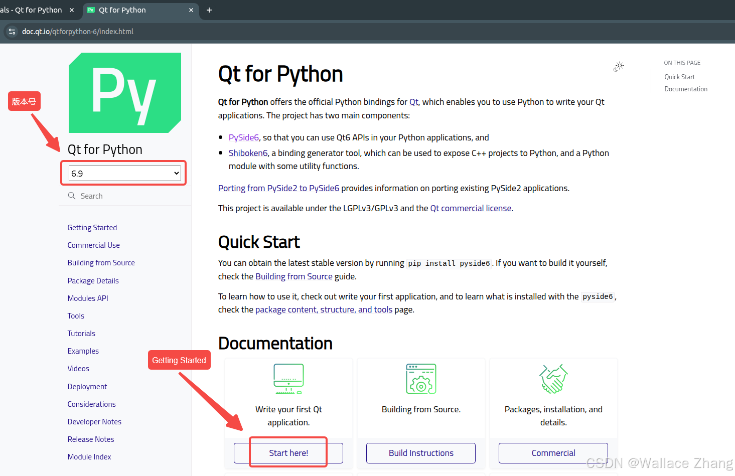Click the gear window icon on Building card

(x=421, y=379)
